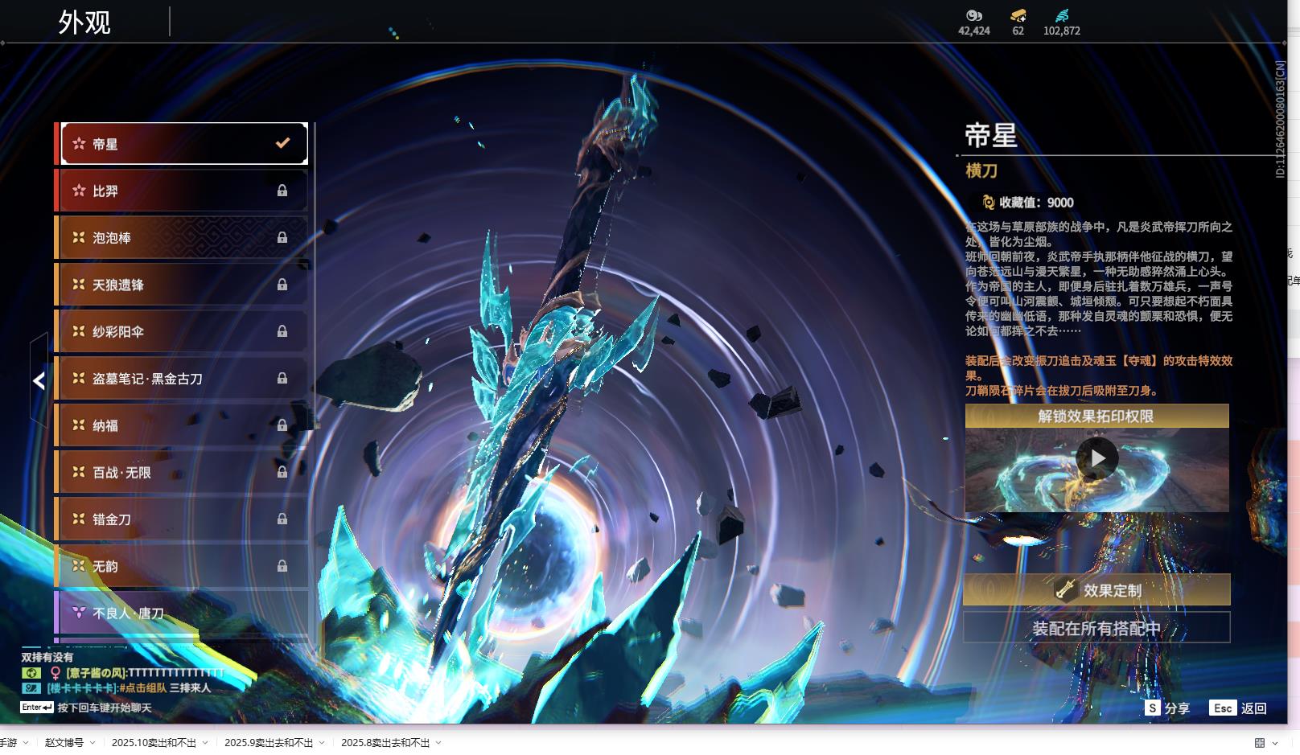Click the cyan tornado currency icon

point(1062,15)
